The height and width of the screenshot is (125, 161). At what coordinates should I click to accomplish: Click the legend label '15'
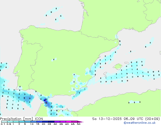point(38,124)
